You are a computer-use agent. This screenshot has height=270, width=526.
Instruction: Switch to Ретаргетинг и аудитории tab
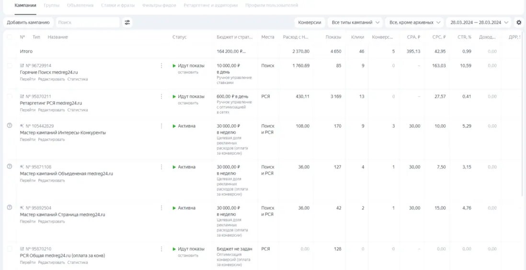tap(211, 5)
